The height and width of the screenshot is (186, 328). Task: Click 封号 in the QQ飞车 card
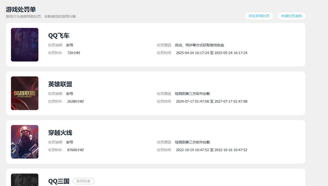pos(70,45)
